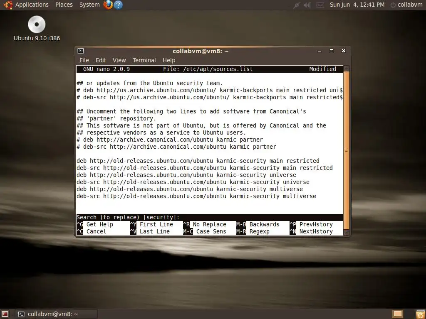
Task: Click the "## 'partner' repository." line
Action: pyautogui.click(x=116, y=118)
